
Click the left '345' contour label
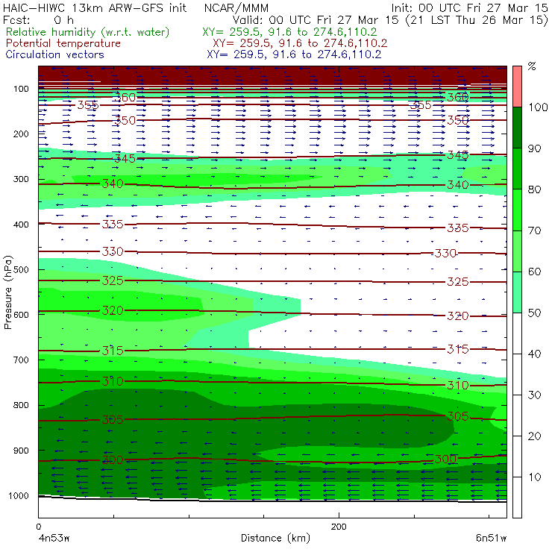pos(125,158)
